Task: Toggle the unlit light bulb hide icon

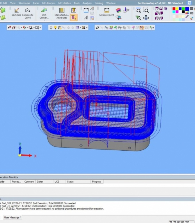Action: coord(51,28)
